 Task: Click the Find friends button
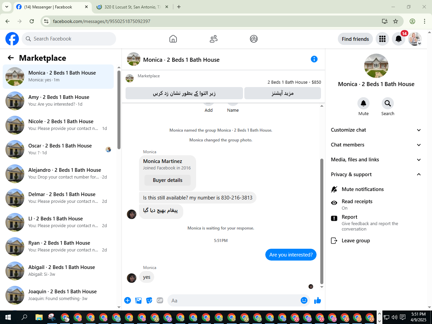(x=355, y=39)
